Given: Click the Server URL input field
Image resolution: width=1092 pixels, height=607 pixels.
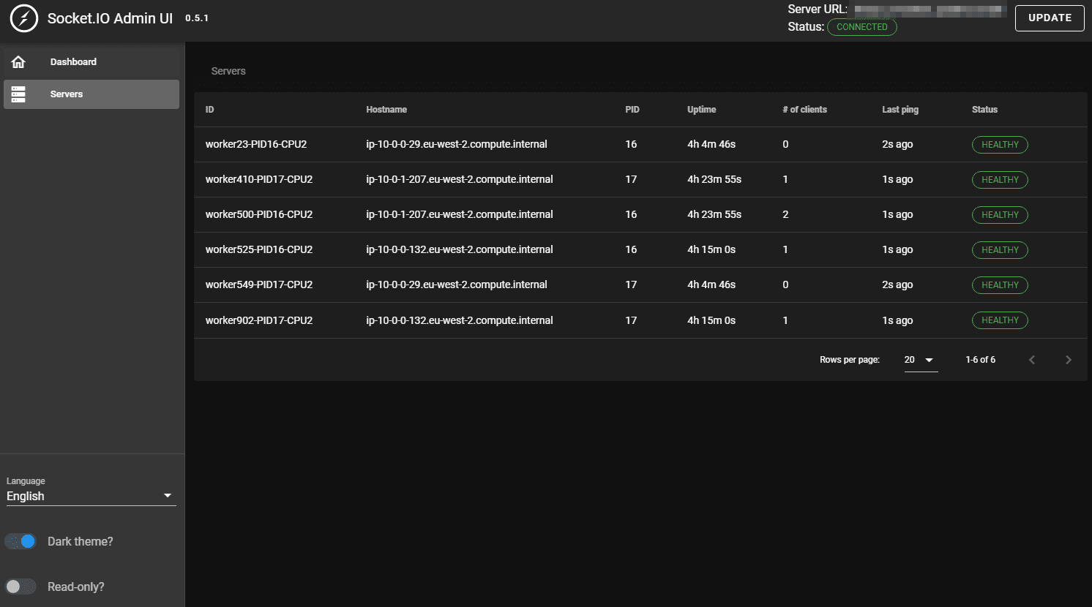Looking at the screenshot, I should pyautogui.click(x=928, y=10).
